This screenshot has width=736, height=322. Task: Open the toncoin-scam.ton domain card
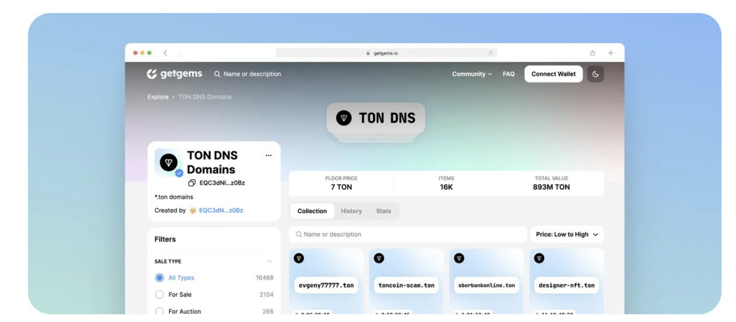click(406, 282)
